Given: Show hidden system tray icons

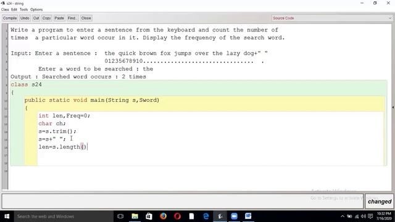Looking at the screenshot, I should point(343,216).
